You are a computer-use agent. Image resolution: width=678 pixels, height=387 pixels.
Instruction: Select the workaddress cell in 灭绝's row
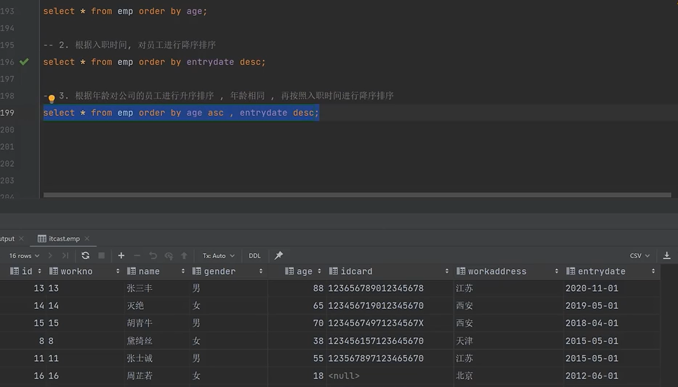pos(508,306)
